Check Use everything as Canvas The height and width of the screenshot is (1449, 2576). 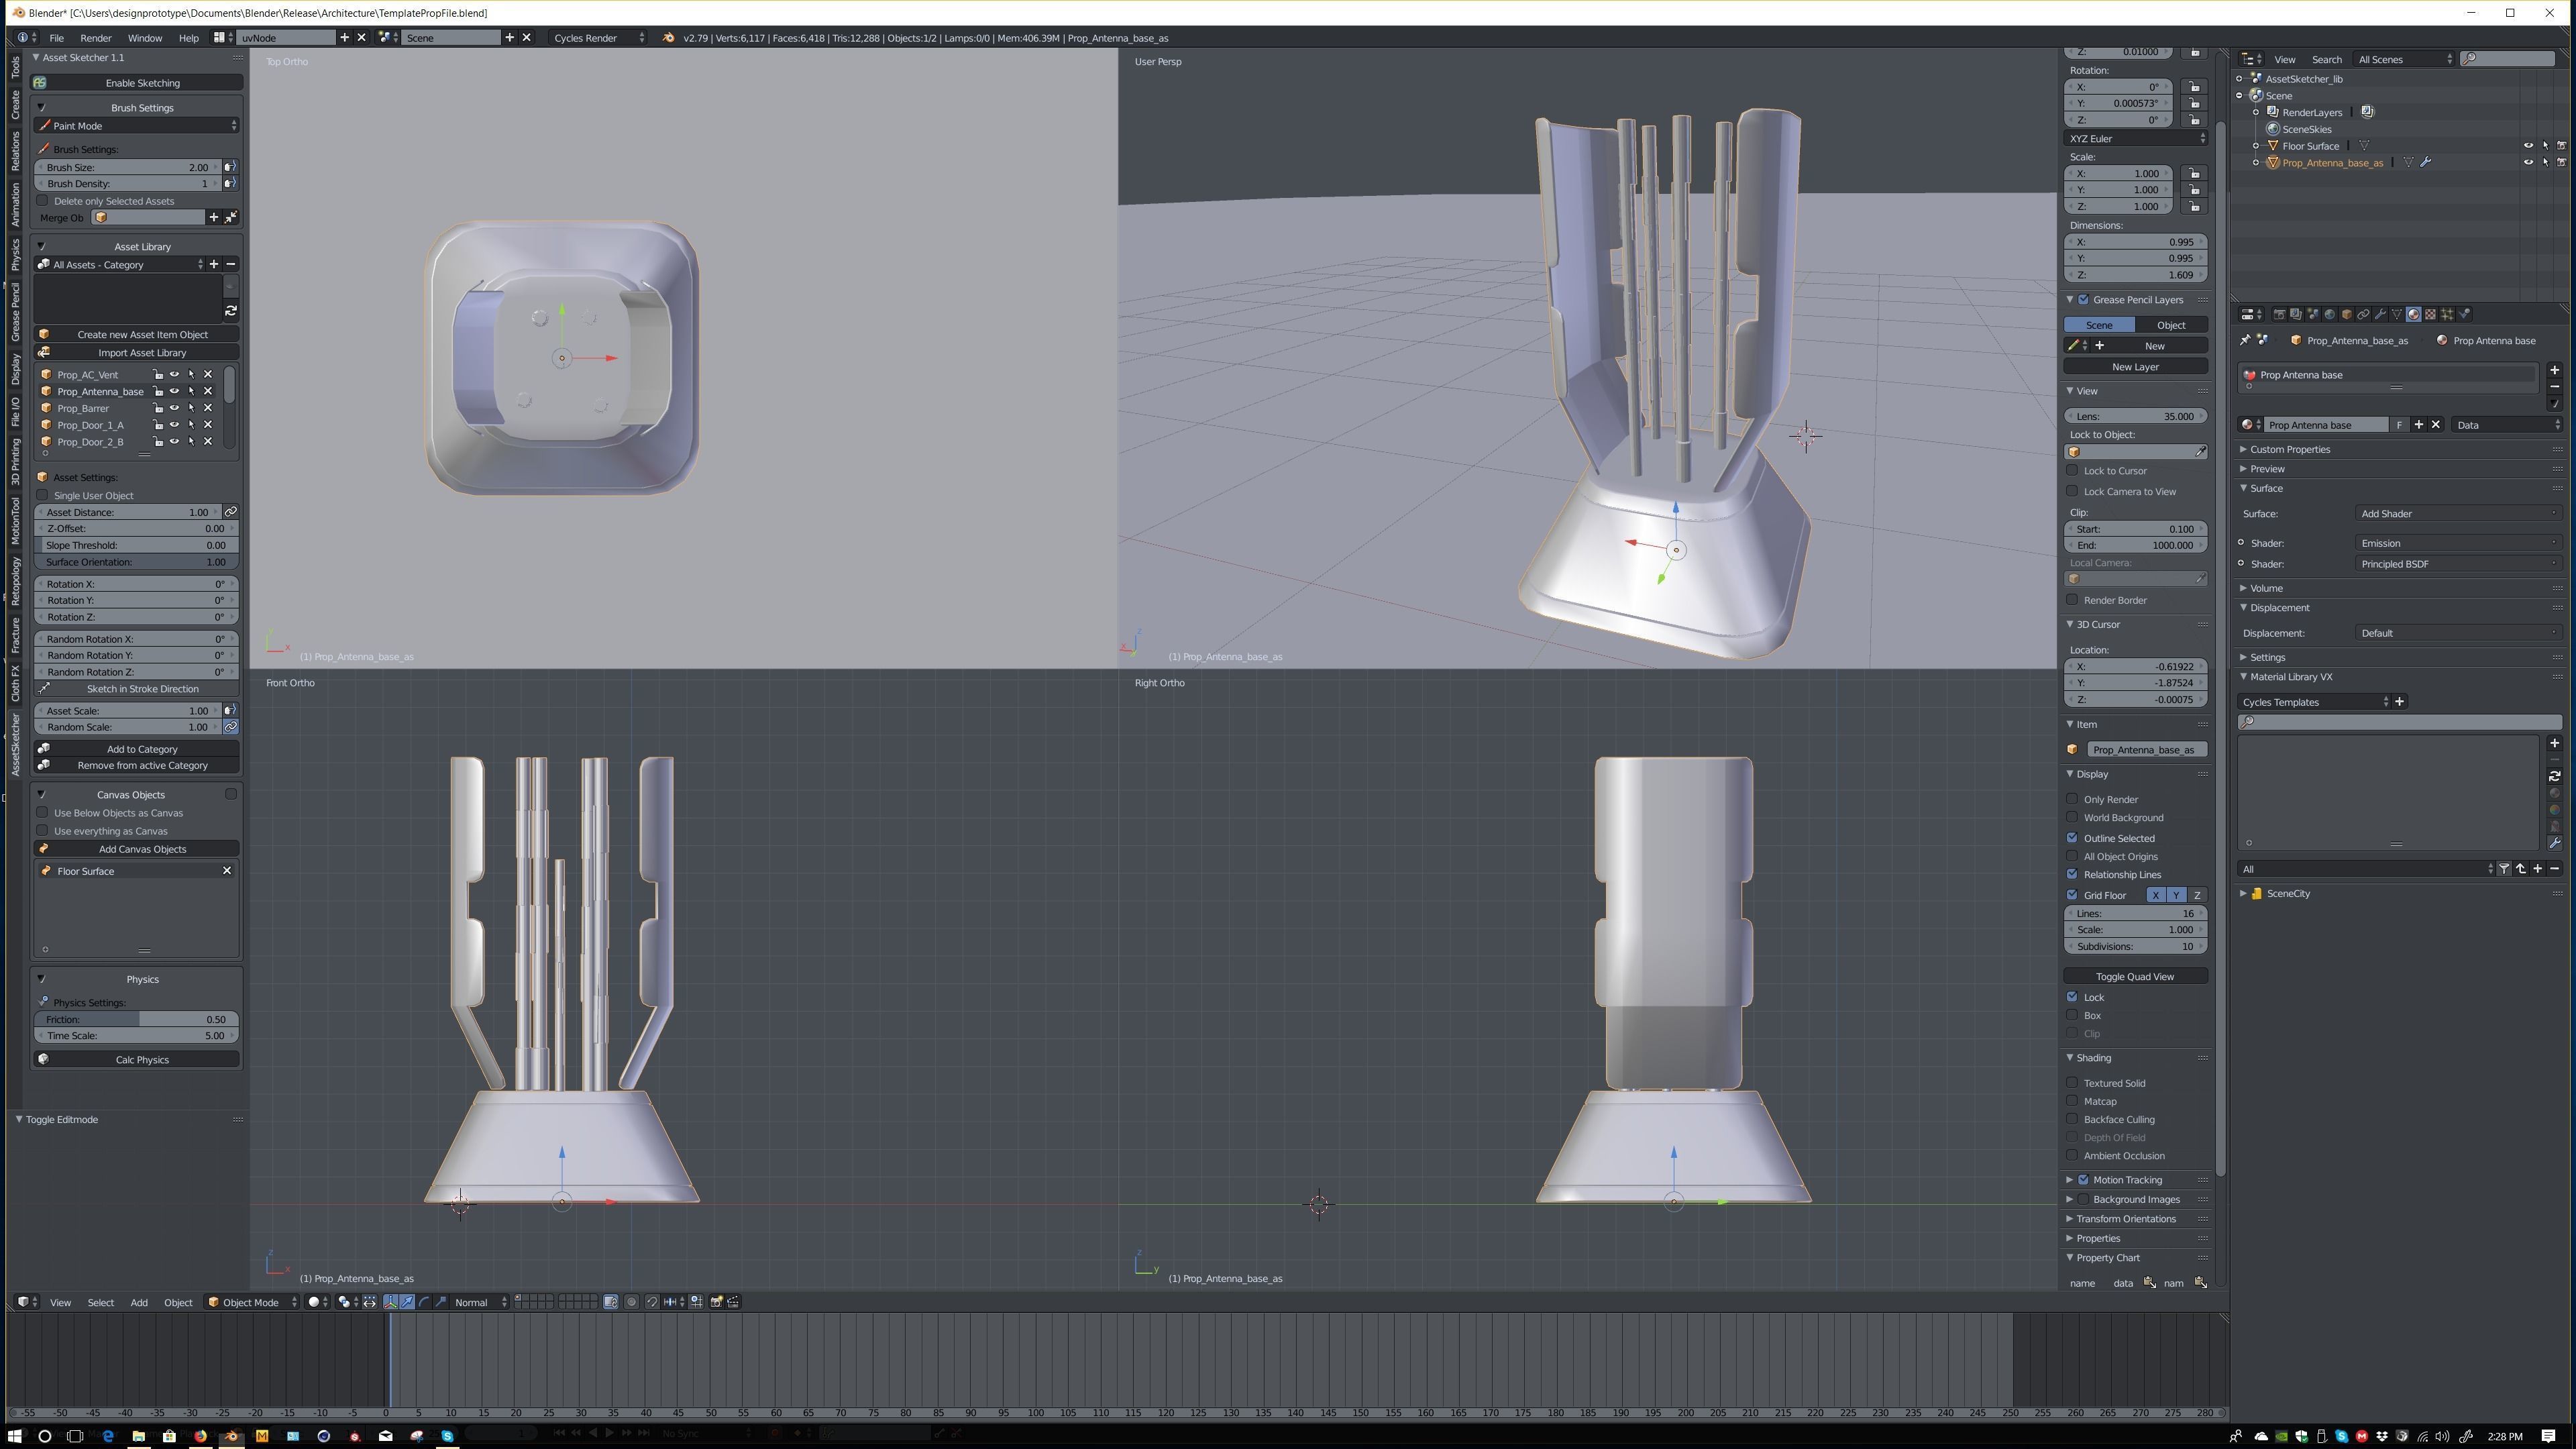tap(43, 831)
